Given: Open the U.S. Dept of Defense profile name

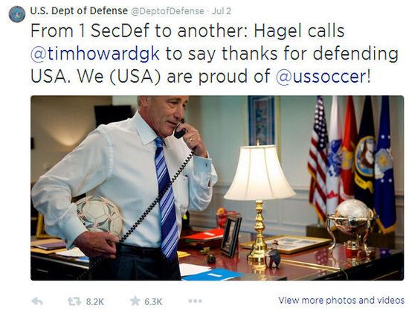Looking at the screenshot, I should tap(79, 10).
